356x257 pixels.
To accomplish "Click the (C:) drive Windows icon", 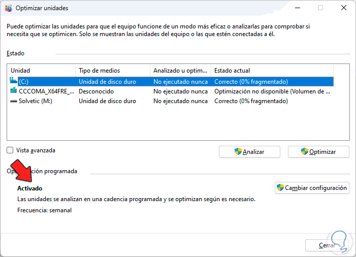I will [14, 81].
